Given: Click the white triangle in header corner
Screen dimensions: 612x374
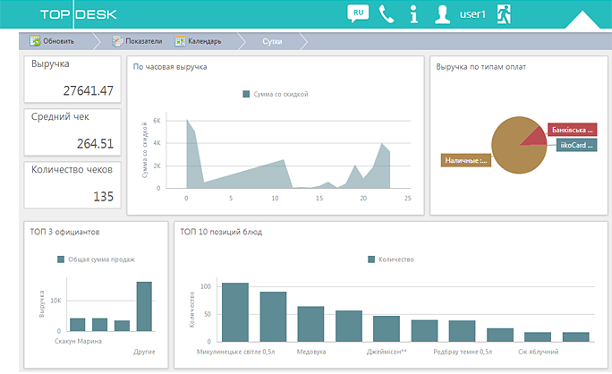Looking at the screenshot, I should click(x=582, y=20).
